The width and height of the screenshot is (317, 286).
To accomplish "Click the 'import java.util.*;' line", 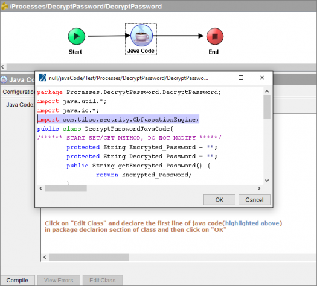I will pyautogui.click(x=72, y=101).
